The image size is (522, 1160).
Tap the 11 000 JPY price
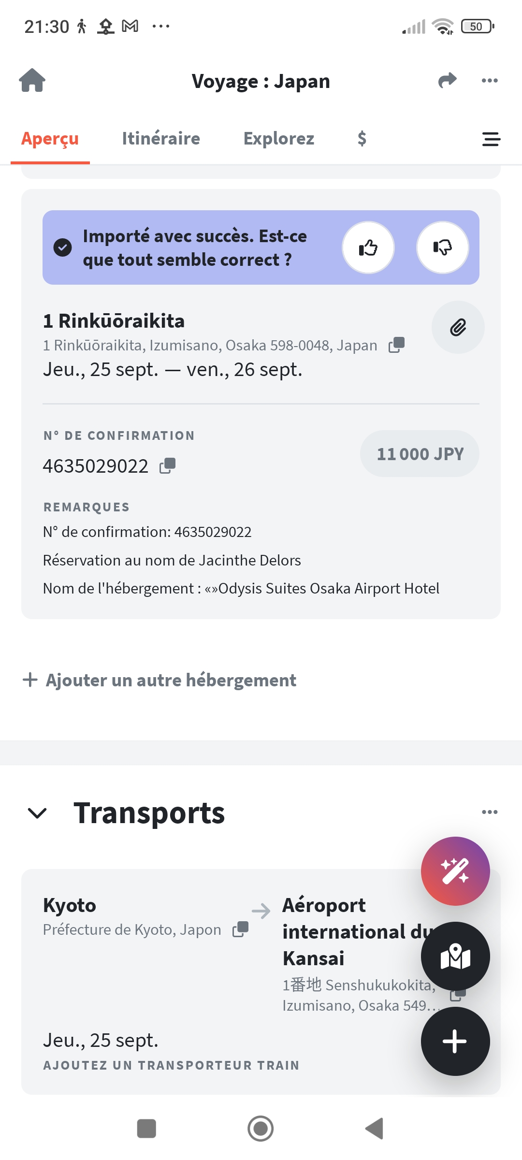pos(420,454)
